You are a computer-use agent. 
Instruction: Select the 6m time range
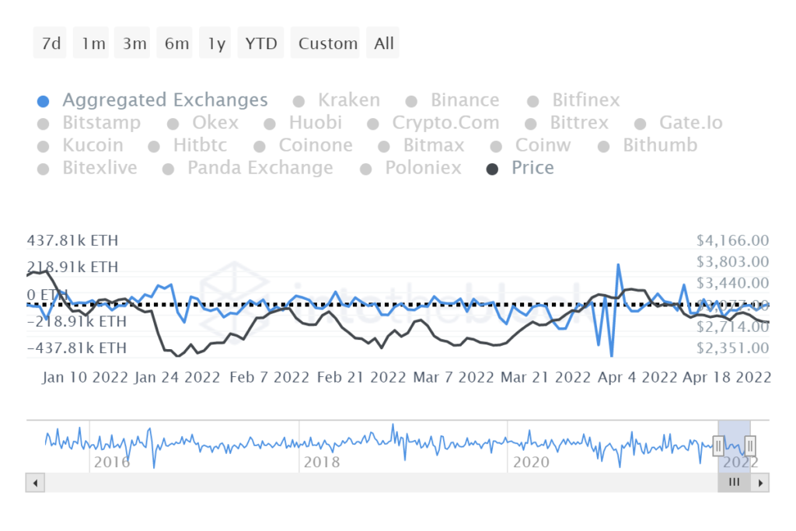pos(175,44)
